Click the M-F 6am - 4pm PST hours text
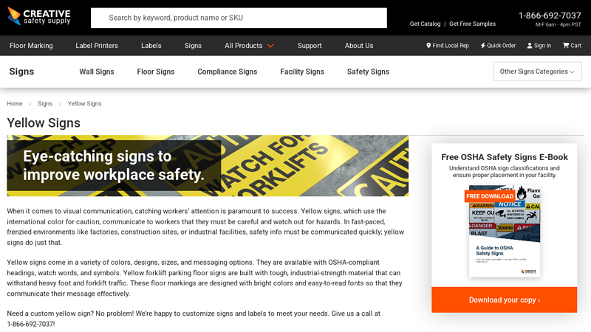Image resolution: width=591 pixels, height=332 pixels. pyautogui.click(x=558, y=24)
